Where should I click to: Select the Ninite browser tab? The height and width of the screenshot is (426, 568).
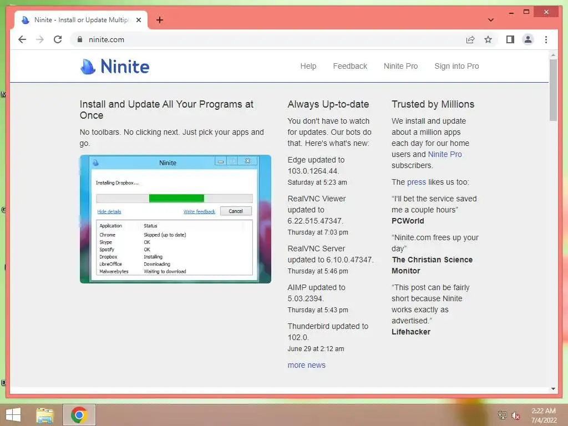(x=81, y=20)
